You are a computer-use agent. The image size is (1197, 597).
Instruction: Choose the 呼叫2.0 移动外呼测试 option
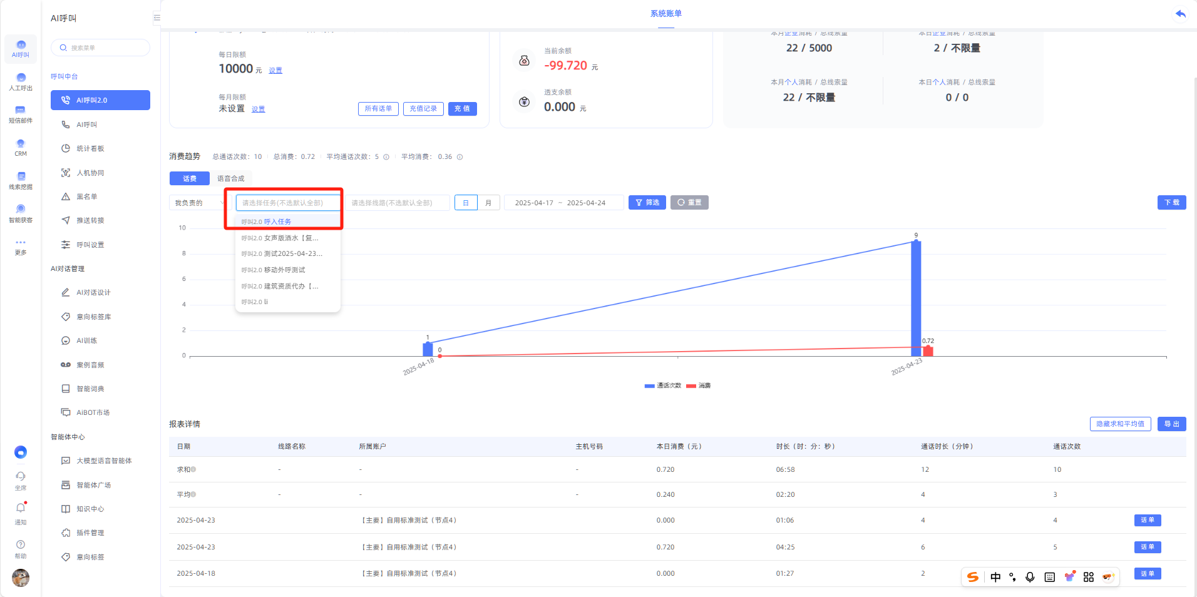288,270
